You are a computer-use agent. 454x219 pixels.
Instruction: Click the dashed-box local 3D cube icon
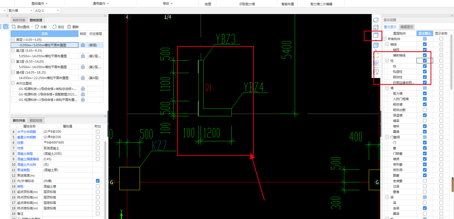pos(376,63)
